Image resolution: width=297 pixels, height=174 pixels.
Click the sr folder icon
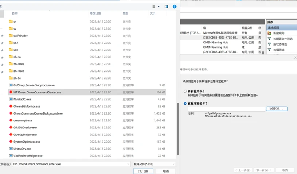[11, 22]
